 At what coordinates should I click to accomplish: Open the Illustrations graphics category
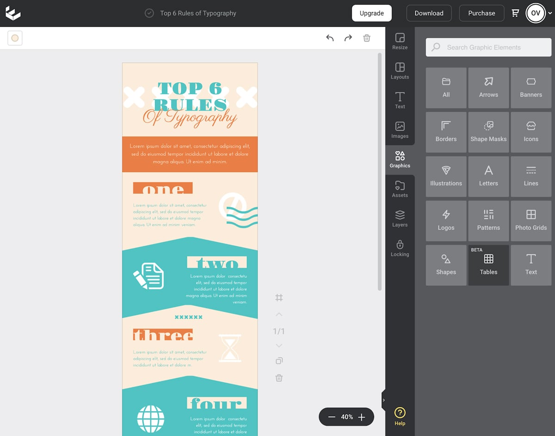446,177
